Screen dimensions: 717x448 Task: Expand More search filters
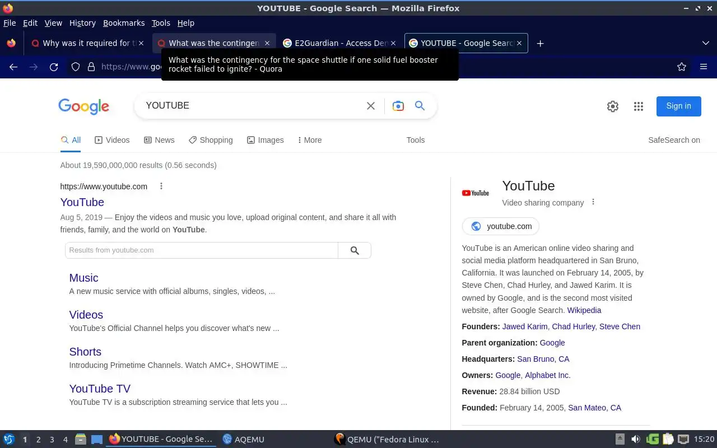[310, 140]
